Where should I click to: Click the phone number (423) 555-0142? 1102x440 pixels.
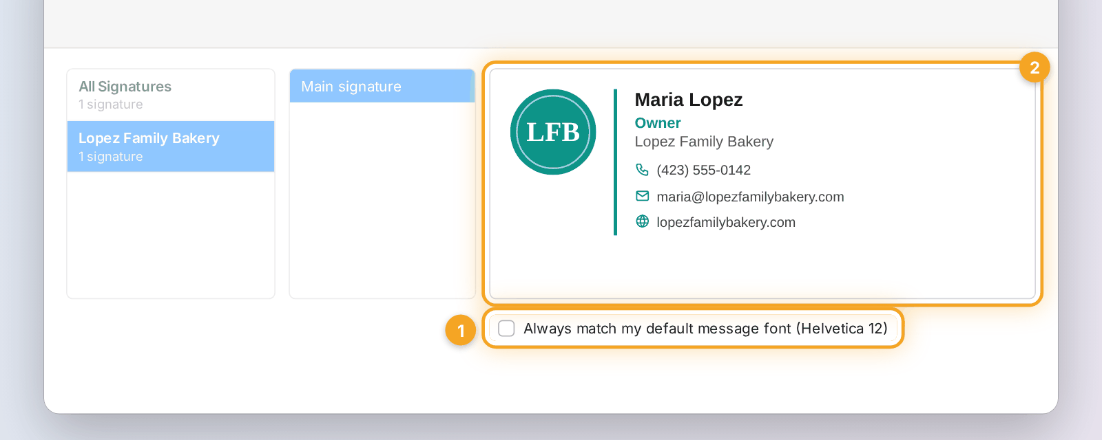(703, 170)
